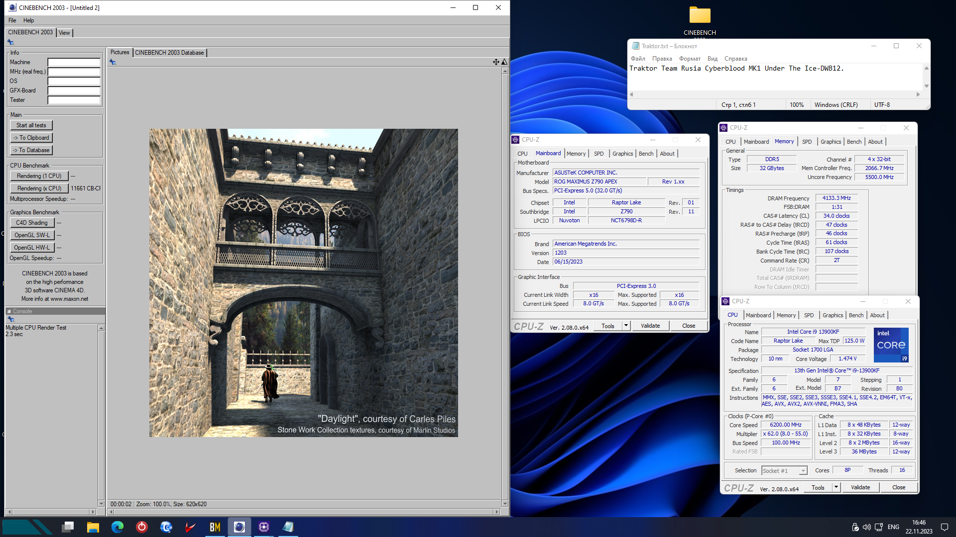Image resolution: width=956 pixels, height=537 pixels.
Task: Click the volume icon in system tray
Action: 867,527
